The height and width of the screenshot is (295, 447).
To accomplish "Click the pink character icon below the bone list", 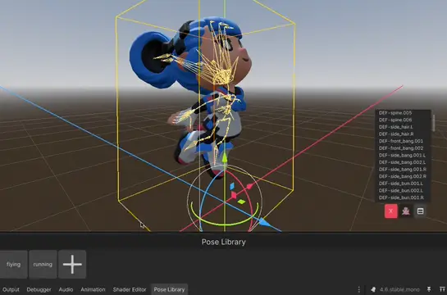I will tap(406, 211).
